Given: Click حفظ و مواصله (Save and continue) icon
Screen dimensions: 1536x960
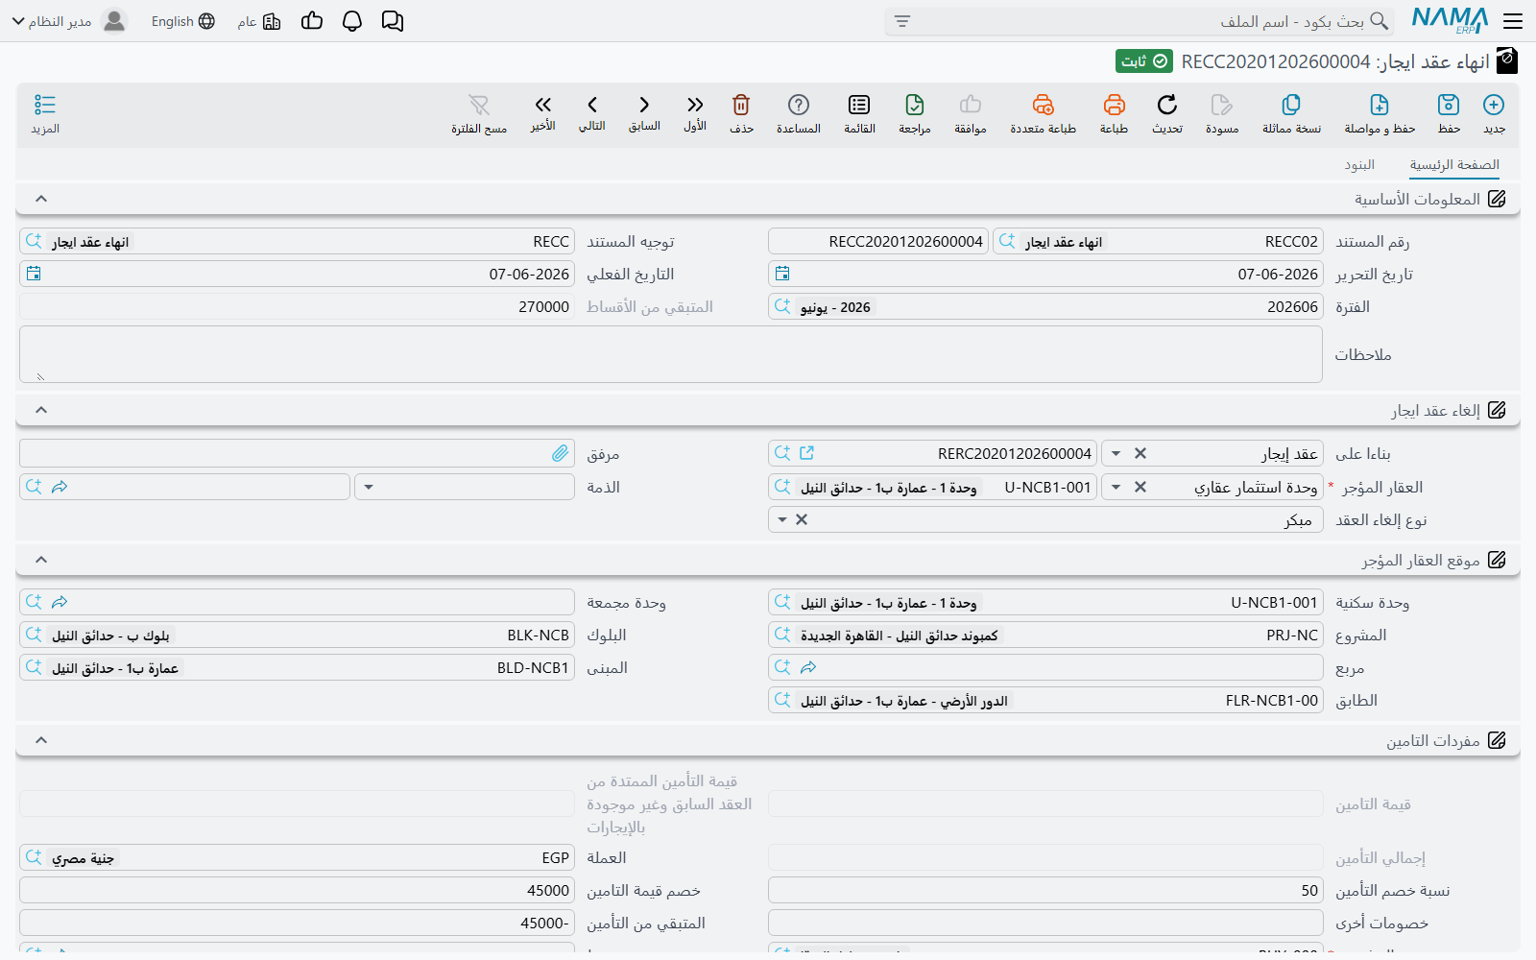Looking at the screenshot, I should point(1380,105).
